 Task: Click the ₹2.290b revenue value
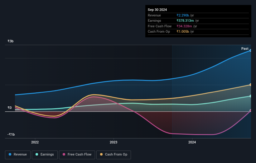tap(183, 15)
